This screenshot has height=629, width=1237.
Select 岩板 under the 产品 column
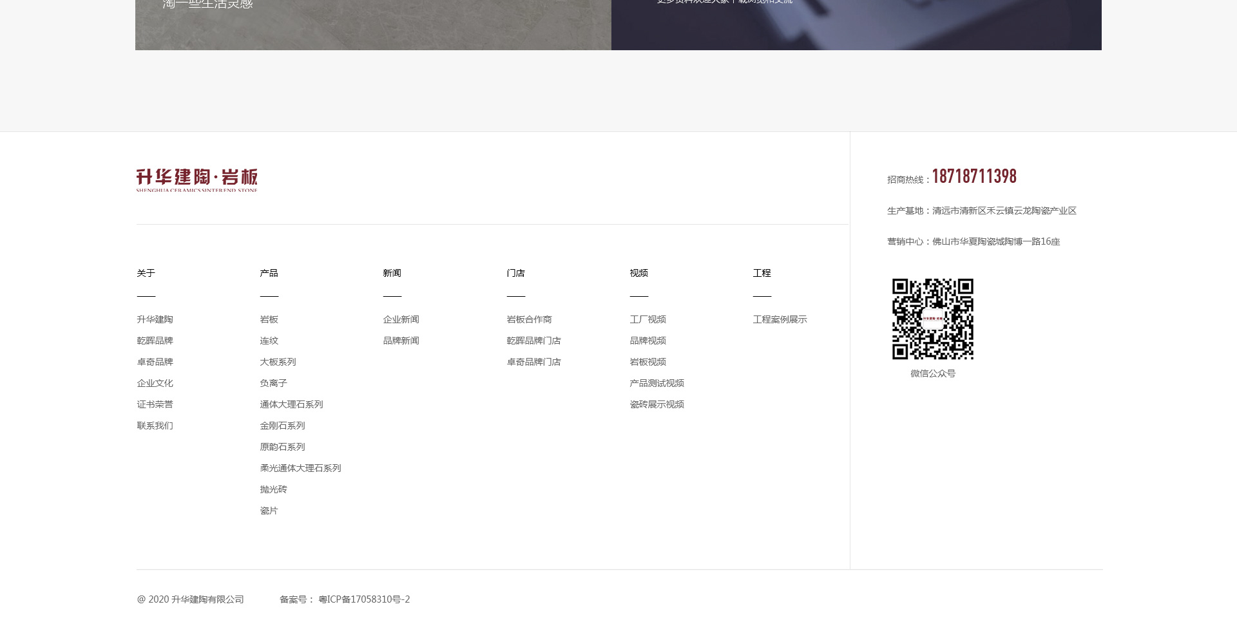point(269,319)
